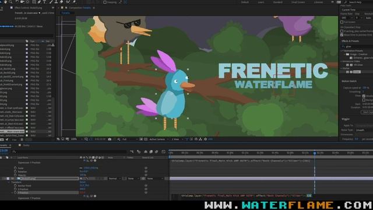Click the Opacity value in the timeline
Screen dimensions: 373x210
[83, 175]
